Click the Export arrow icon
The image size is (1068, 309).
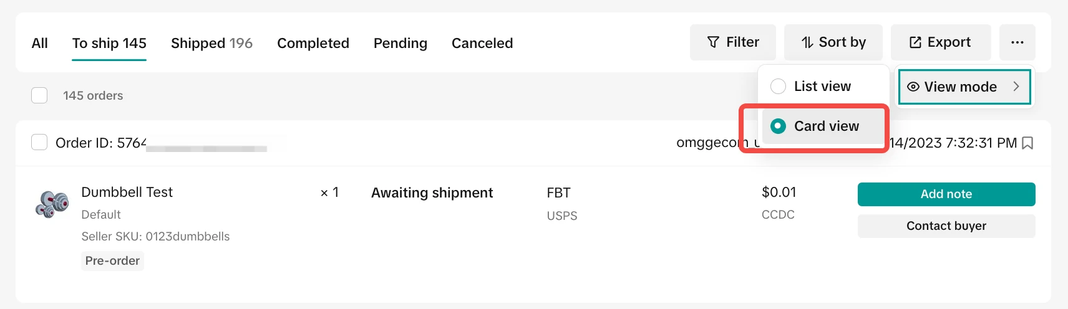click(x=915, y=42)
